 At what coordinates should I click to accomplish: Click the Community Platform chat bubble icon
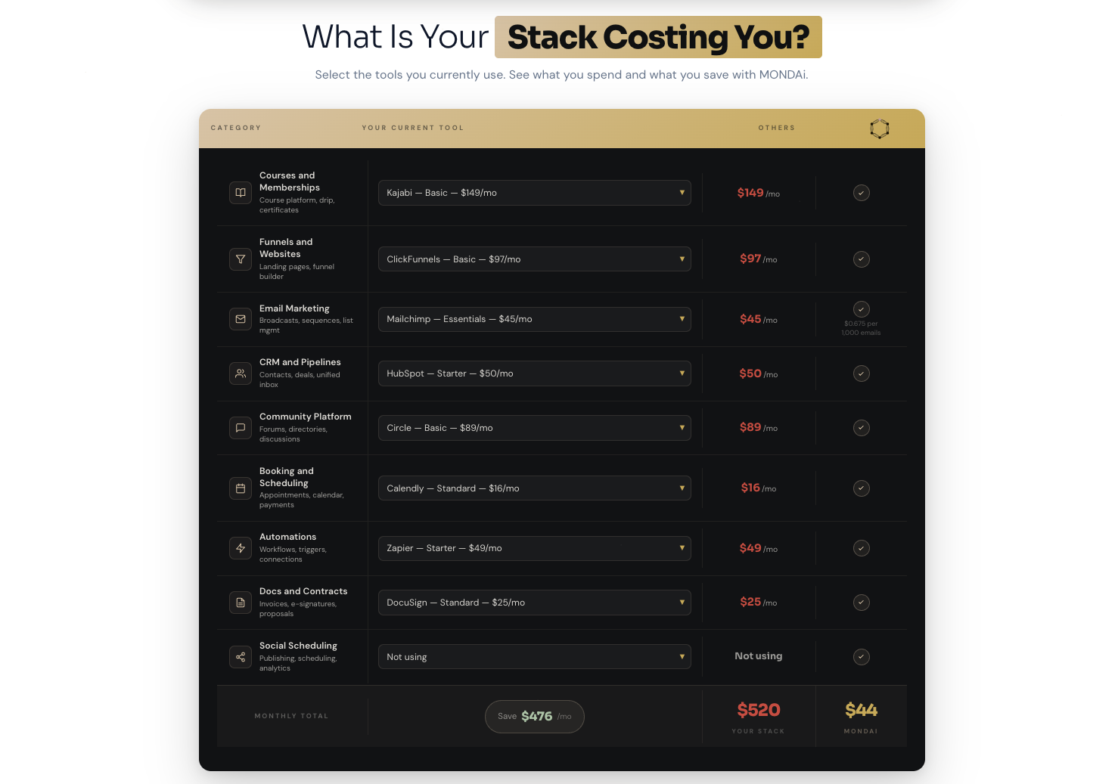click(241, 428)
